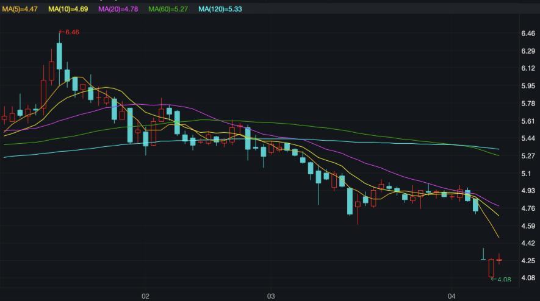Click the 5.95 level on the price axis
Viewport: 540px width, 301px height.
pyautogui.click(x=528, y=87)
